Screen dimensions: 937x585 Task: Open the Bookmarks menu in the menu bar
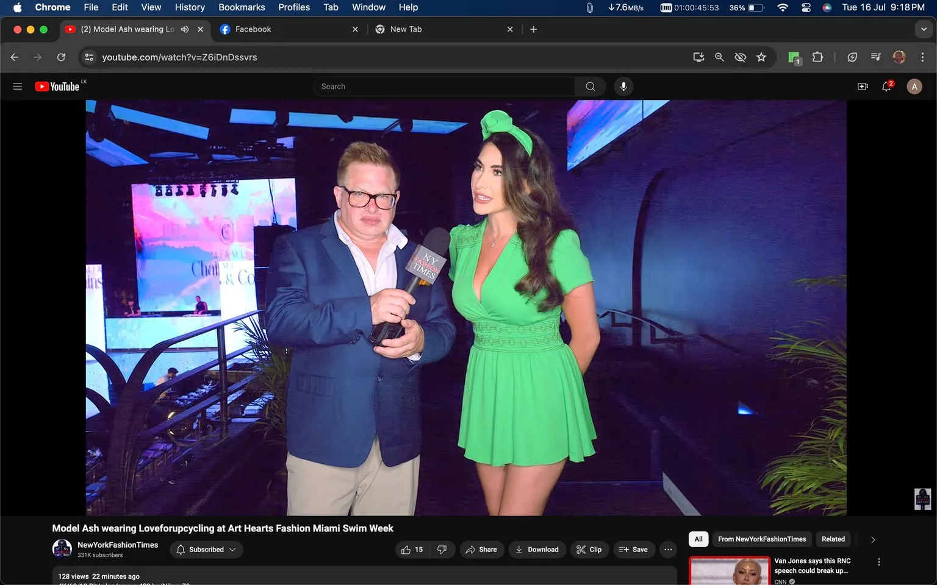click(x=242, y=7)
